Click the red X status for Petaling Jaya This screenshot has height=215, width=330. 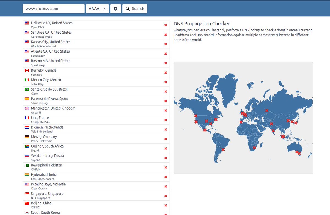click(166, 187)
